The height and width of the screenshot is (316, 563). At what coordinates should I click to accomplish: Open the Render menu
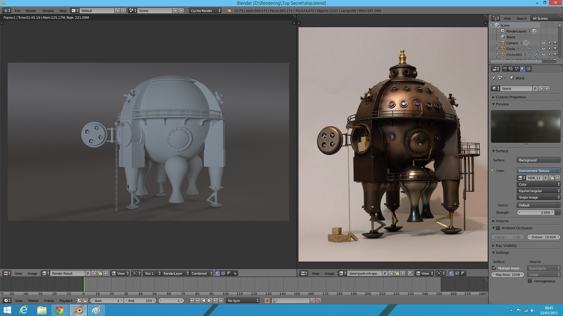31,11
